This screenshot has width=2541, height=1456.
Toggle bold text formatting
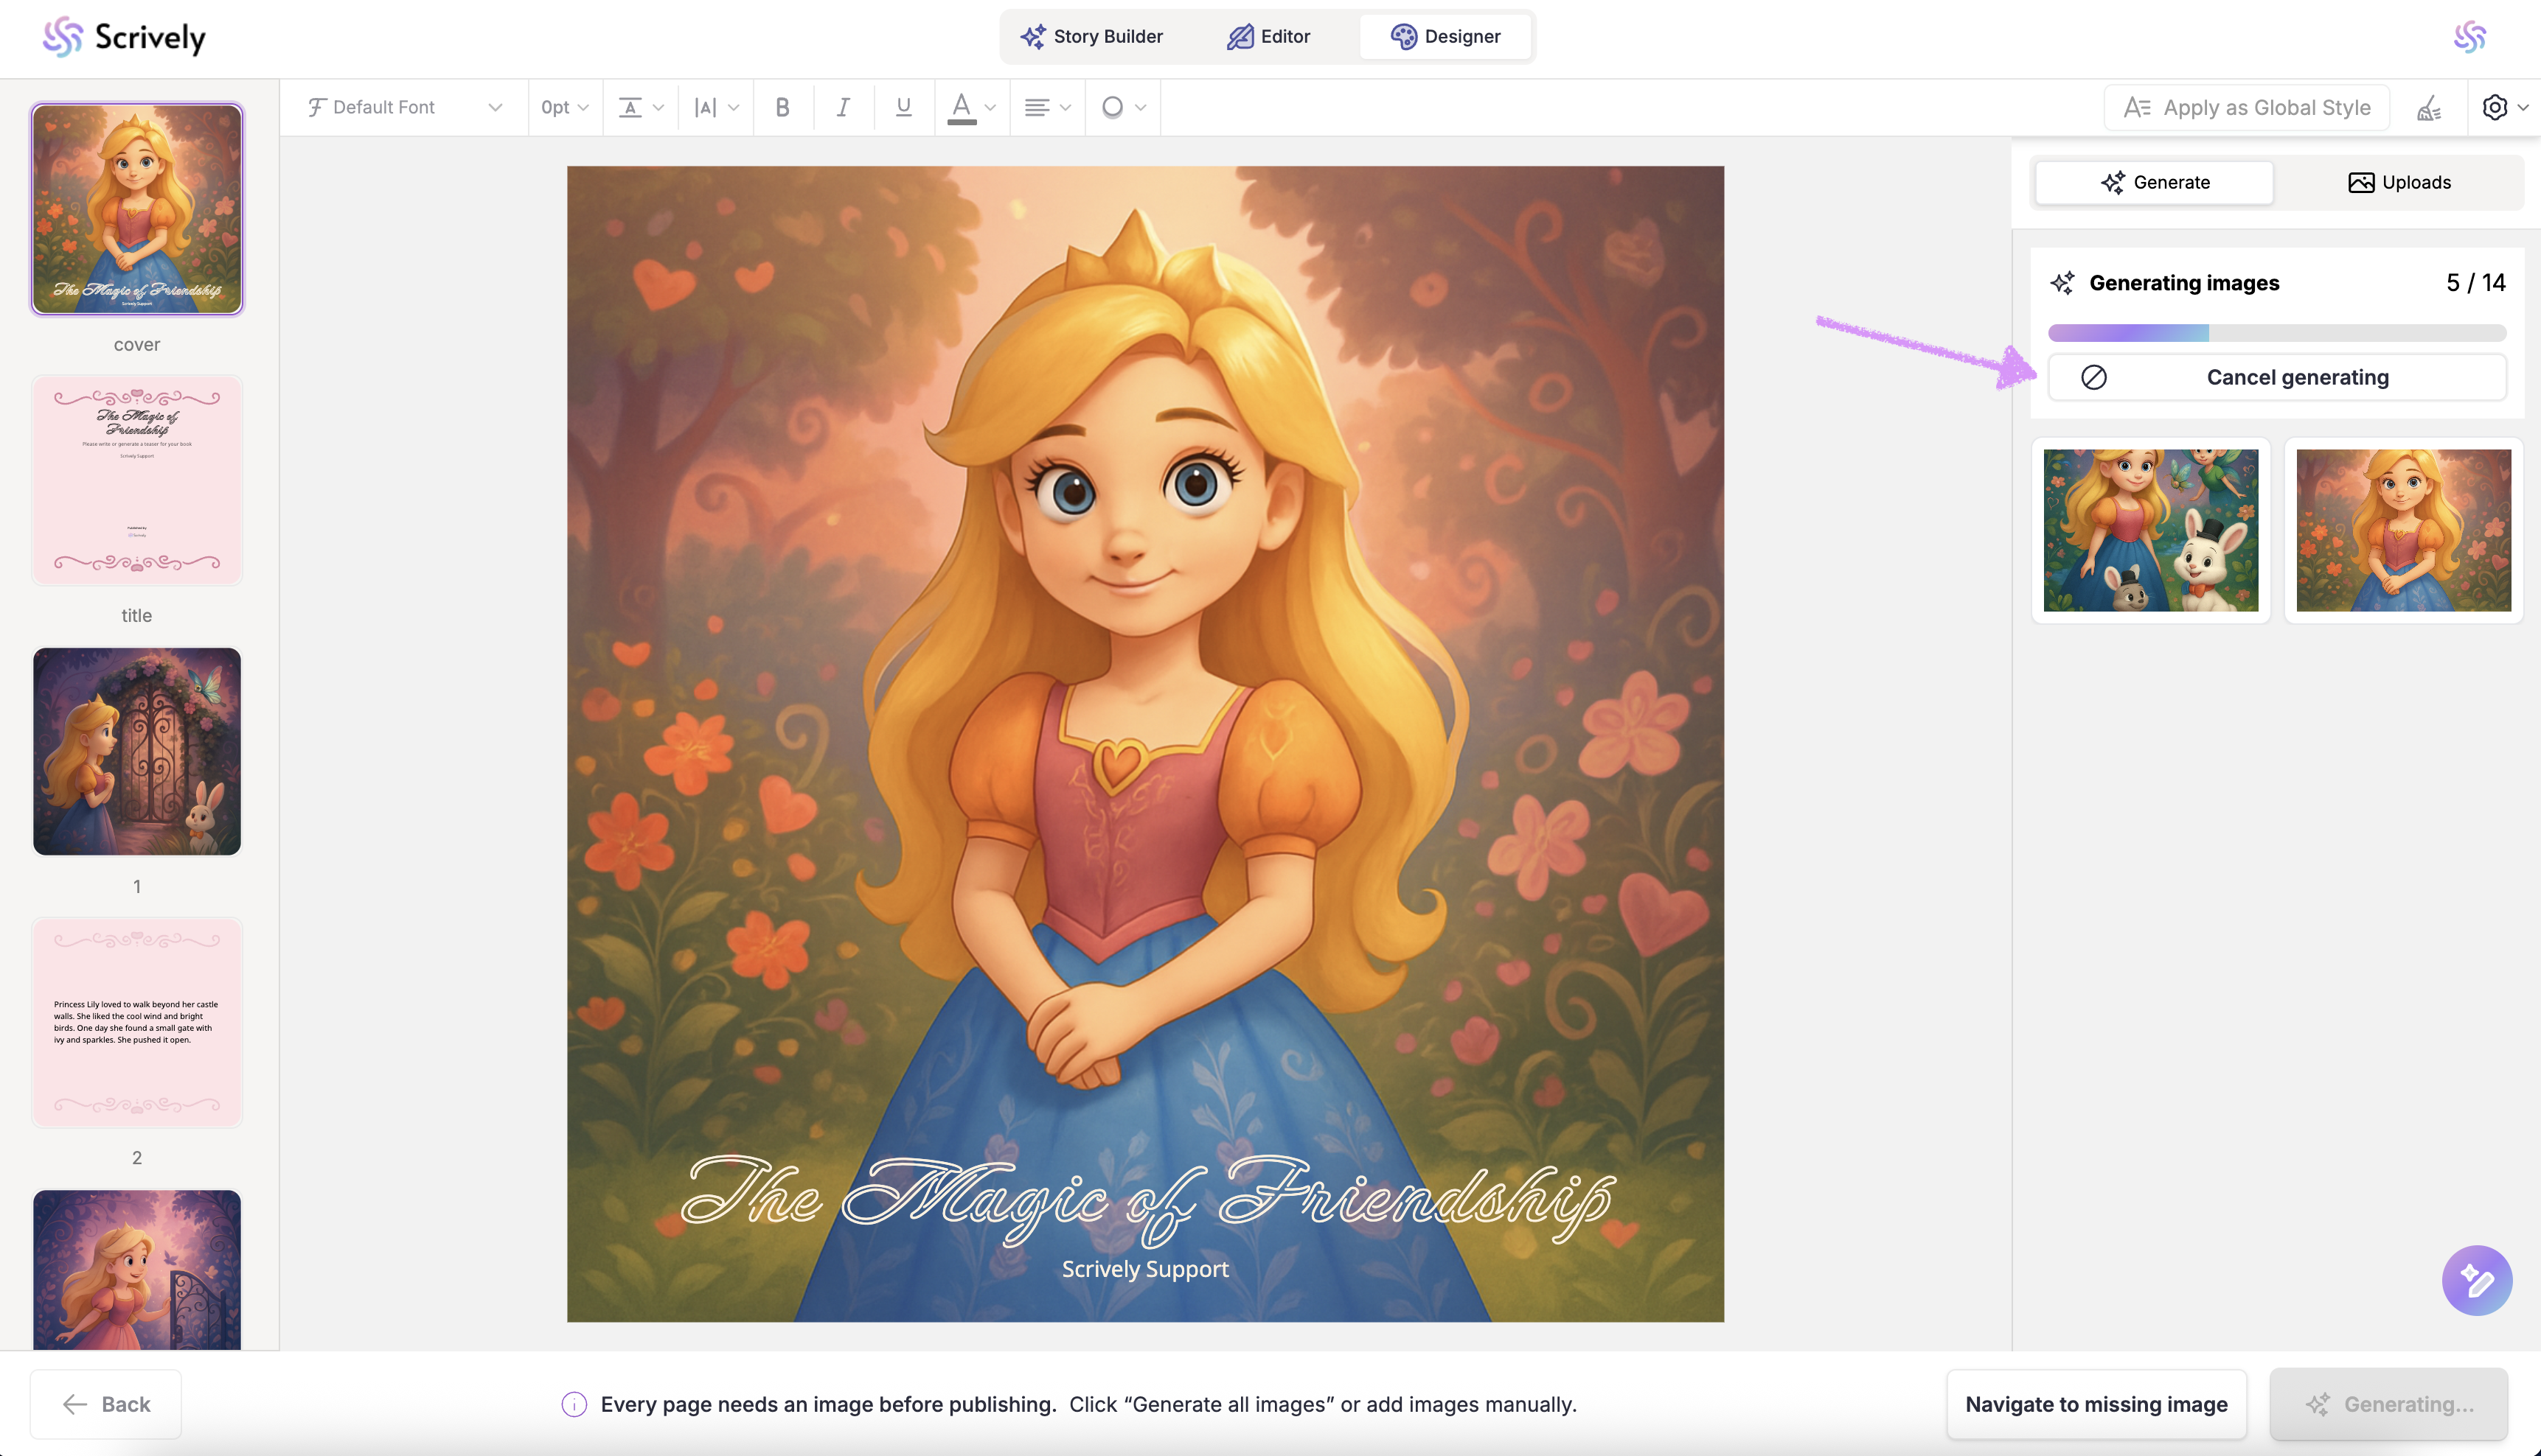[x=782, y=107]
